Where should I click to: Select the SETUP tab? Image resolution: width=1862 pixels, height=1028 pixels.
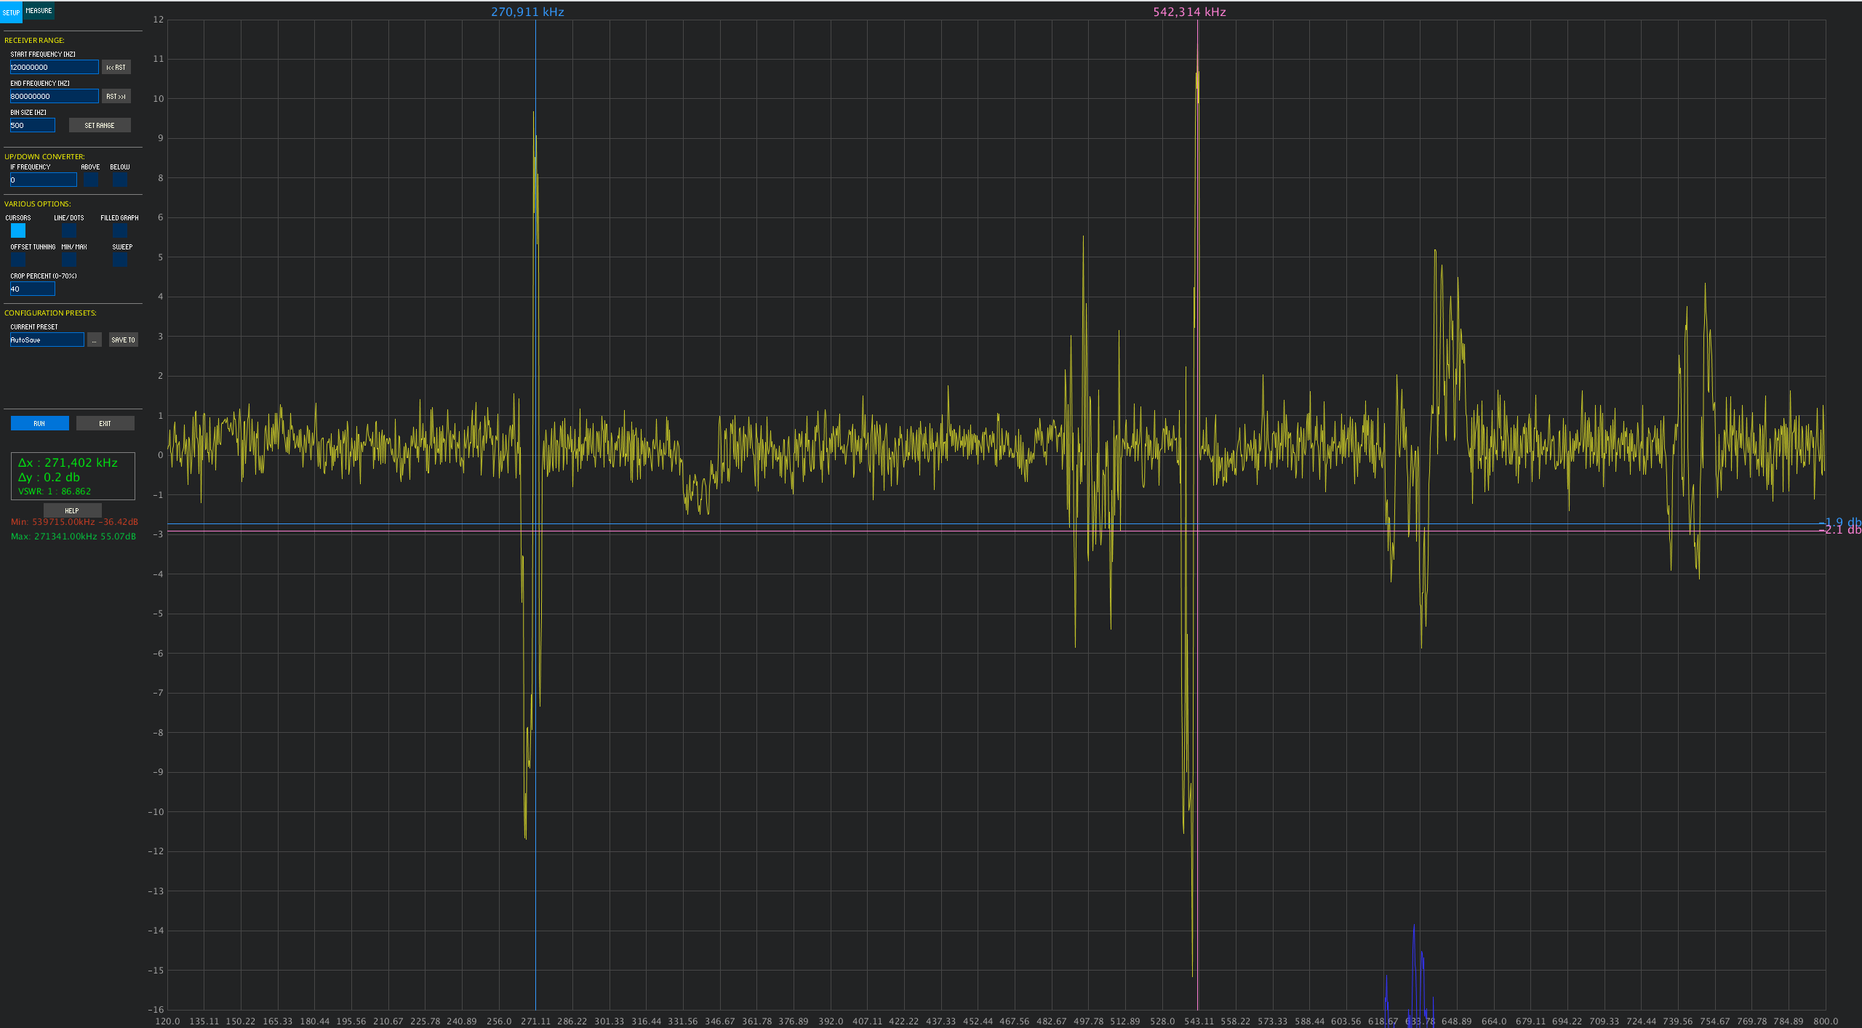point(11,12)
